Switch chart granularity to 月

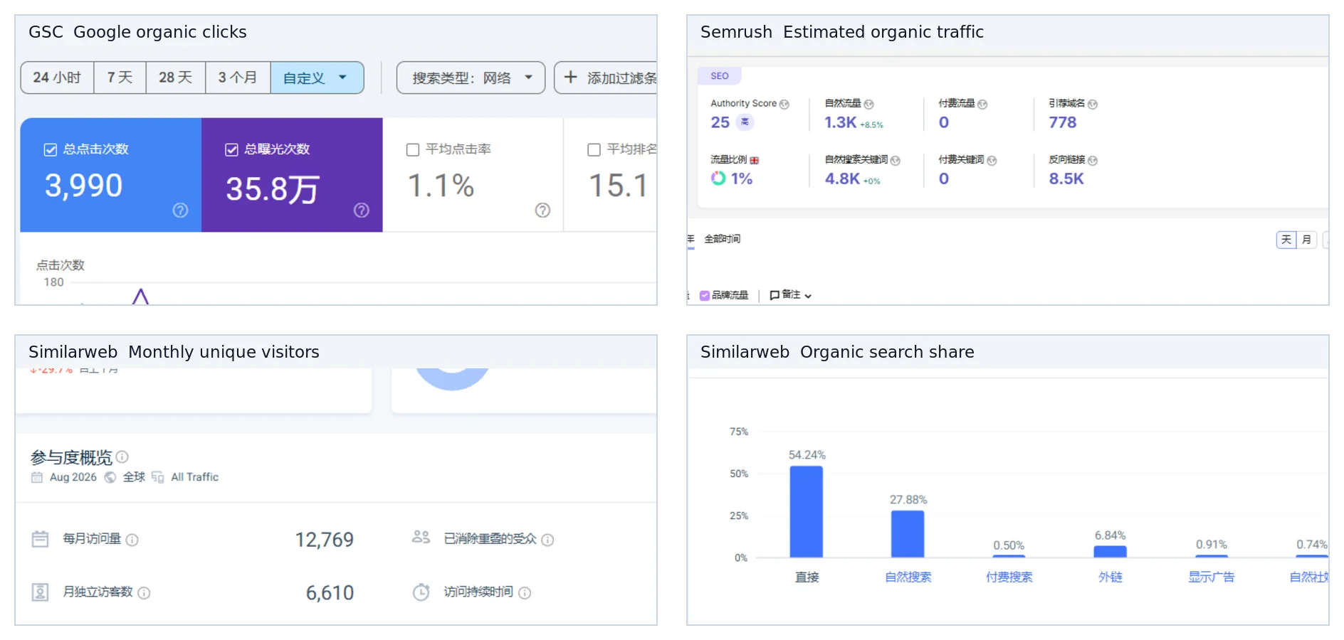[1306, 240]
